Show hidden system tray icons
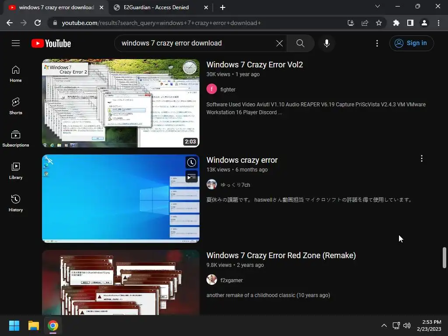The image size is (448, 336). point(384,325)
